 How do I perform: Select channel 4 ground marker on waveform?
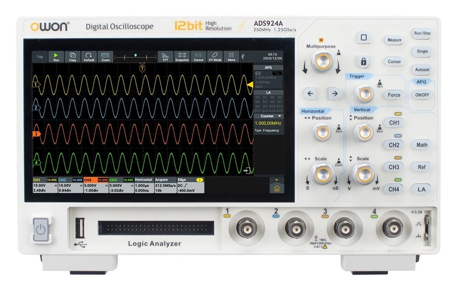point(36,163)
